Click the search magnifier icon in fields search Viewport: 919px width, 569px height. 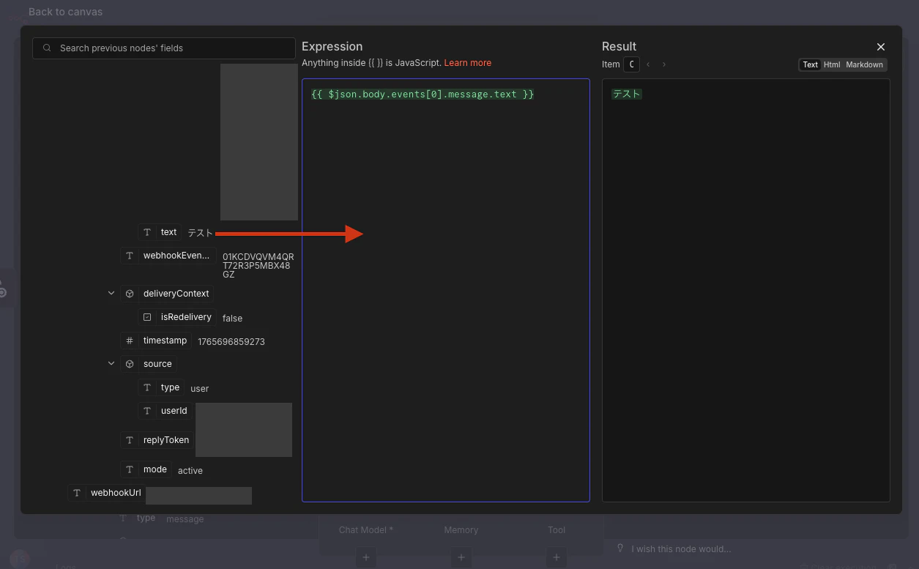click(47, 48)
